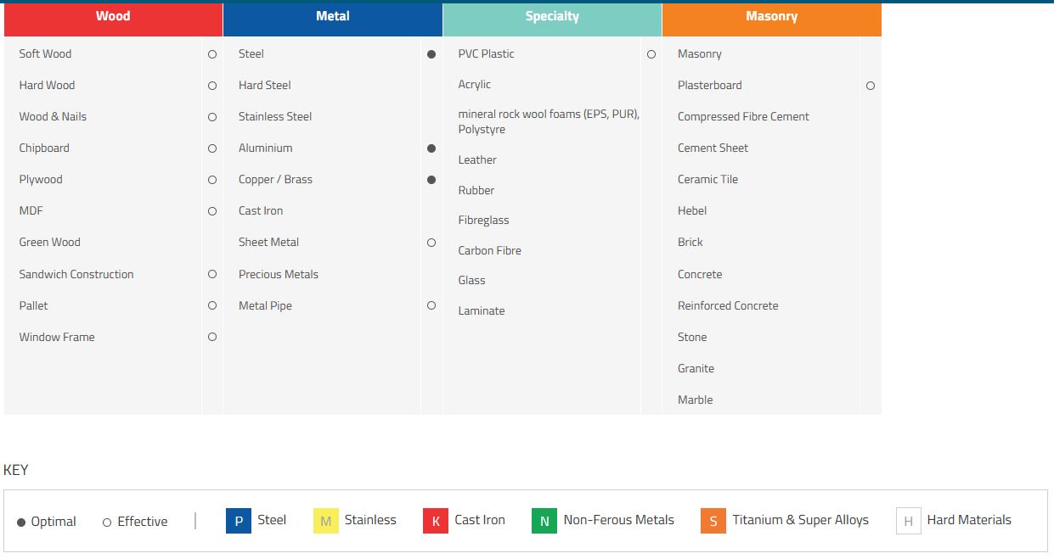Click the hollow circle beside Metal Pipe

tap(431, 305)
